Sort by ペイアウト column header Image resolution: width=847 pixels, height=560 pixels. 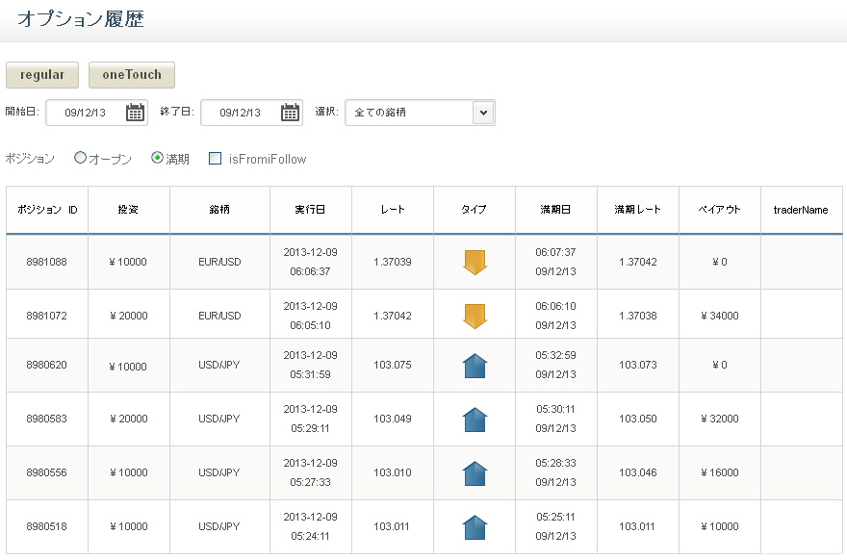pyautogui.click(x=719, y=210)
